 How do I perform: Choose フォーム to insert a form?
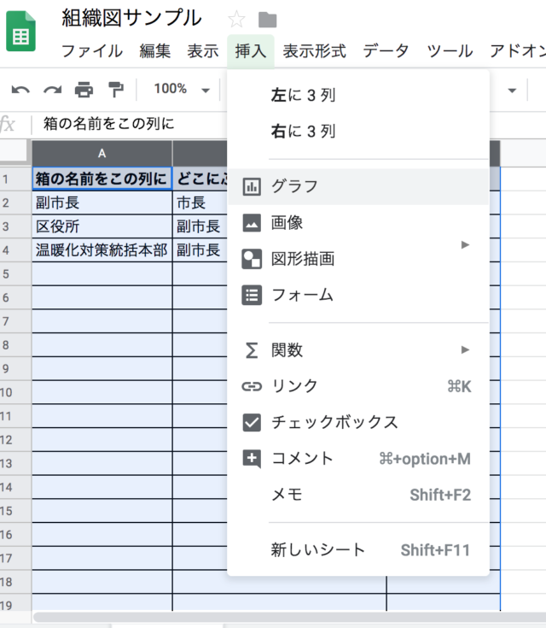point(358,296)
